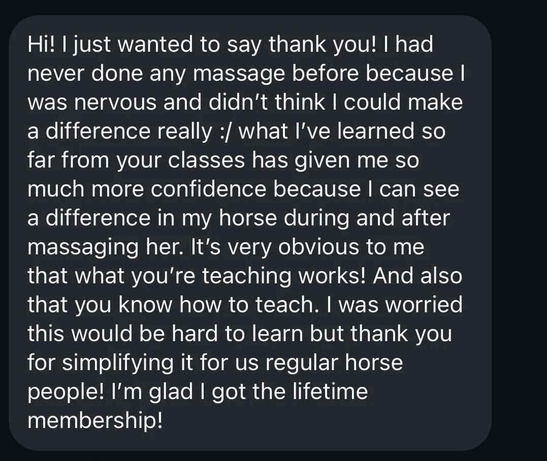Viewport: 547px width, 461px height.
Task: Click the word "lifetime" in the message
Action: (x=330, y=391)
